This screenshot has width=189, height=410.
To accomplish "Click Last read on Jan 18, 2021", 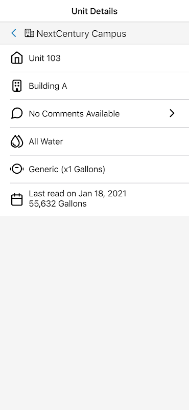I will 78,194.
